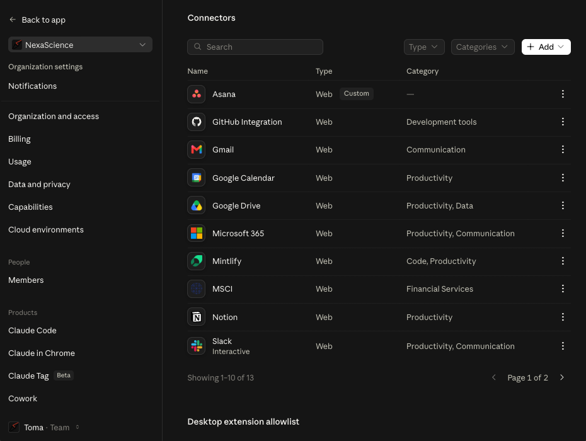Click the Slack connector icon
The height and width of the screenshot is (441, 586).
click(x=196, y=346)
